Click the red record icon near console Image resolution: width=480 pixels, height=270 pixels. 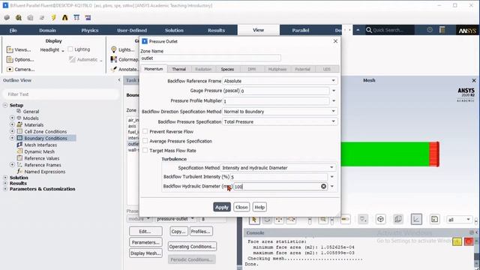tap(469, 241)
